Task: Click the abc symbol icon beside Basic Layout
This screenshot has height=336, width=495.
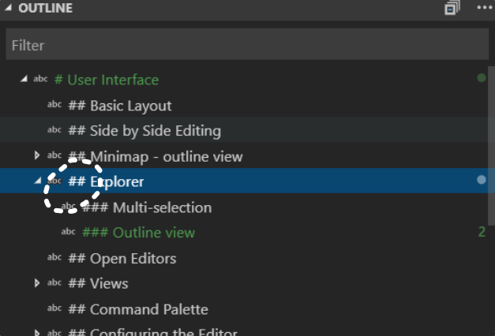Action: [x=54, y=104]
